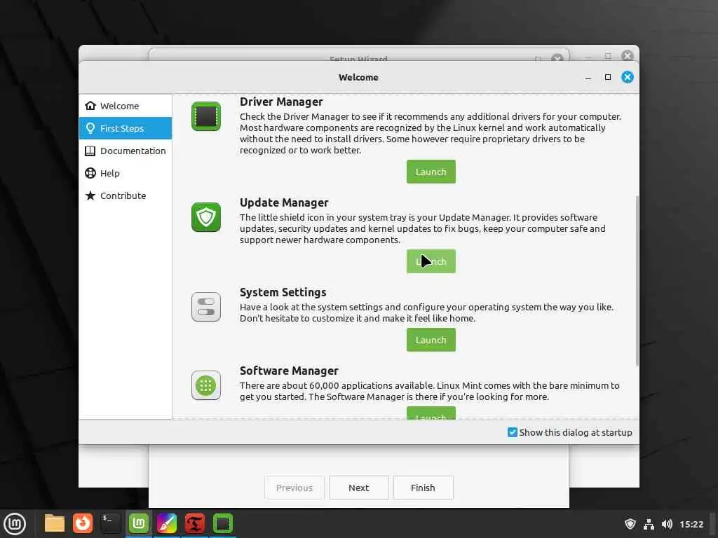Minimize the Welcome window
This screenshot has height=538, width=718.
coord(588,77)
